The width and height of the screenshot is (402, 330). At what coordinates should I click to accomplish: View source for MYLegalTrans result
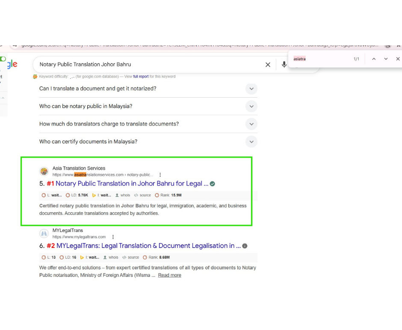[x=130, y=257]
